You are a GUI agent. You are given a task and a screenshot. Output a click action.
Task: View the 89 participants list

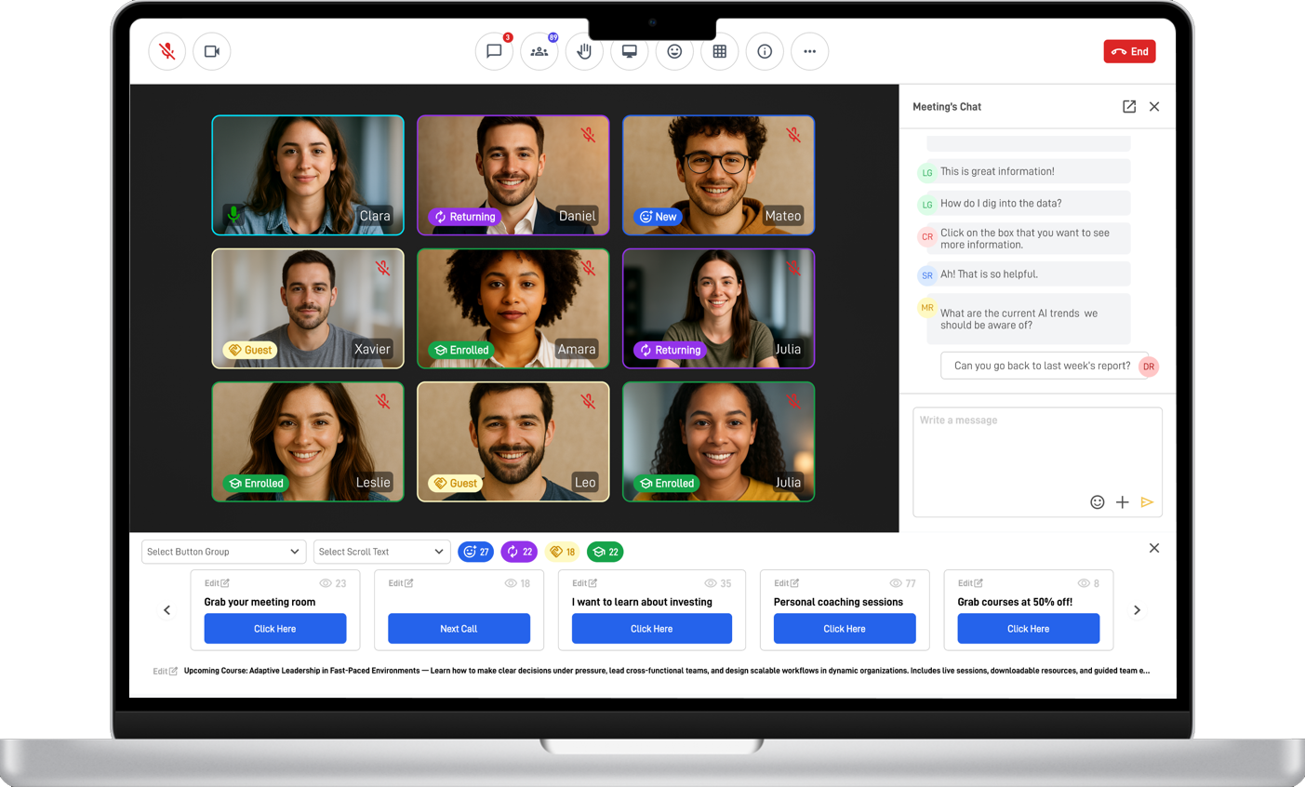pyautogui.click(x=539, y=51)
